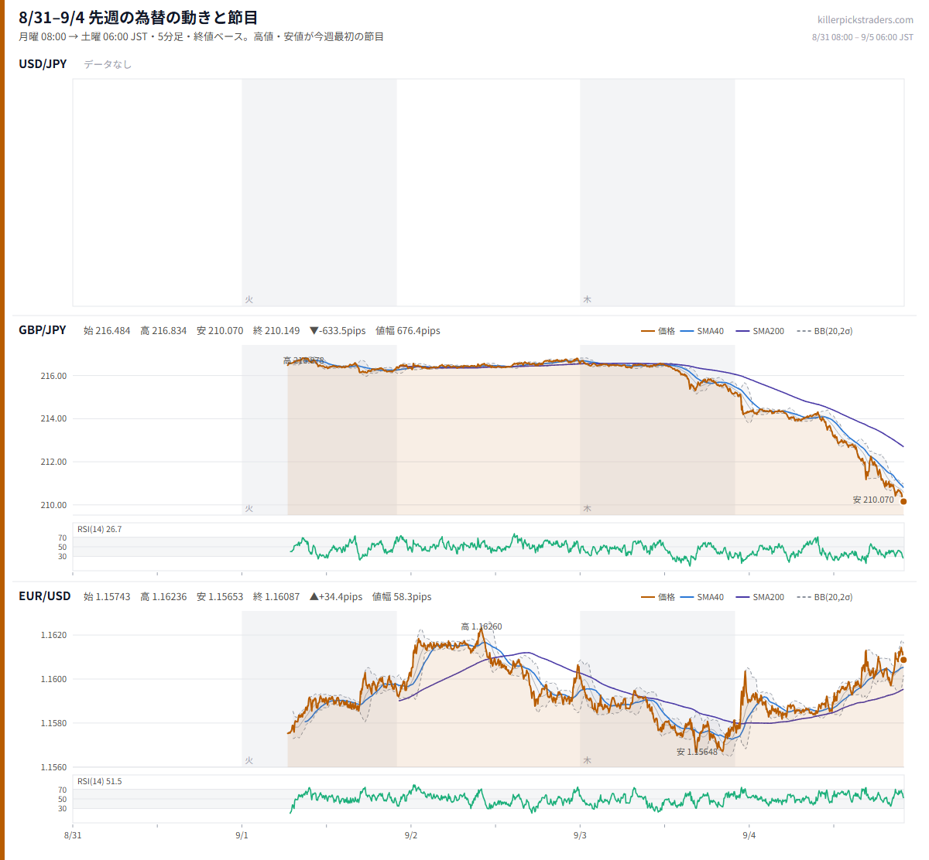Toggle SMA40 legend in EUR/USD chart
The image size is (929, 860).
tap(702, 597)
